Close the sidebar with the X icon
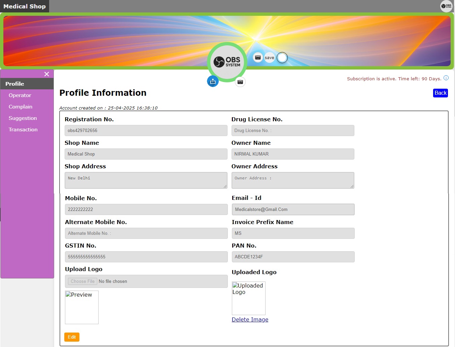Viewport: 455px width, 347px height. tap(47, 74)
